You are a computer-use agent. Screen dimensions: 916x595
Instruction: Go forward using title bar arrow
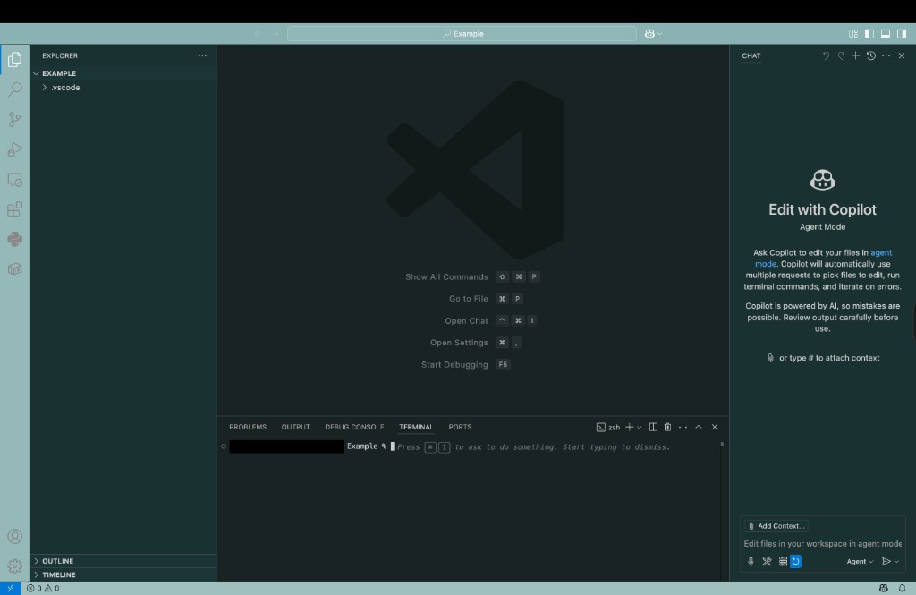(x=275, y=34)
